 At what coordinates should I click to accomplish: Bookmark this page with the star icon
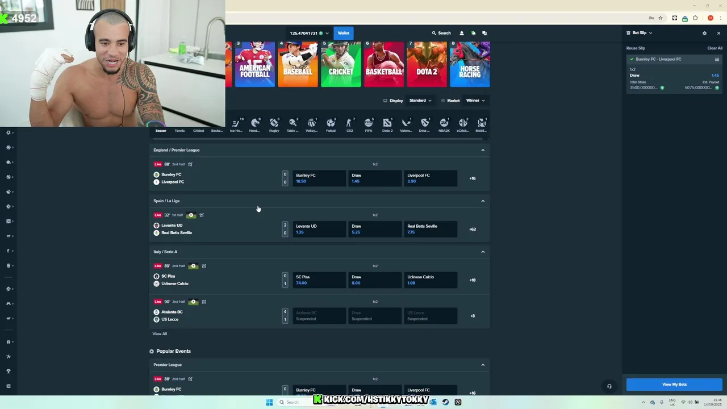point(660,18)
